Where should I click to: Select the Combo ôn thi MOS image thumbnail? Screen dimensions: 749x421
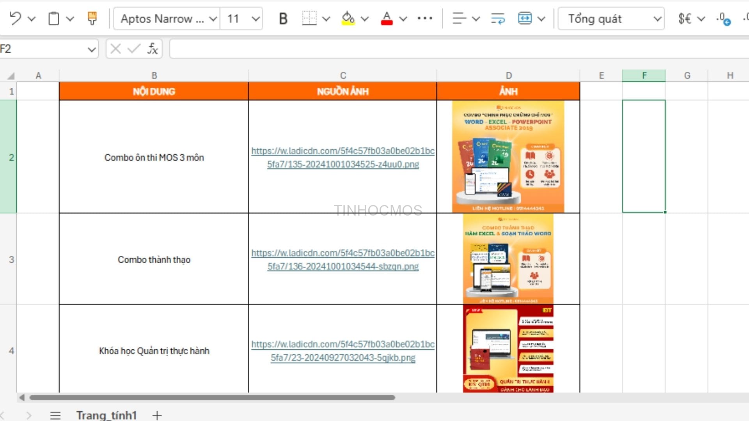pos(508,157)
